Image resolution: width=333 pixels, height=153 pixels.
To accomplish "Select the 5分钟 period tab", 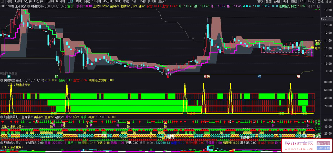I will coord(28,1).
